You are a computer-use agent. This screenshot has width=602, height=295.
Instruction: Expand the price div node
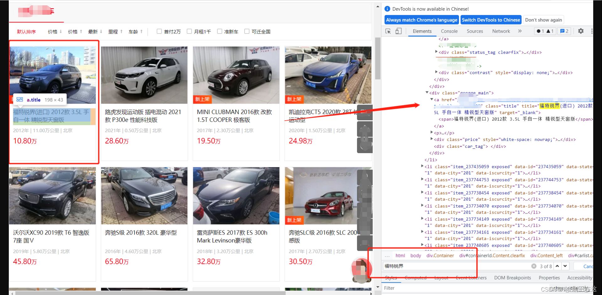point(432,139)
